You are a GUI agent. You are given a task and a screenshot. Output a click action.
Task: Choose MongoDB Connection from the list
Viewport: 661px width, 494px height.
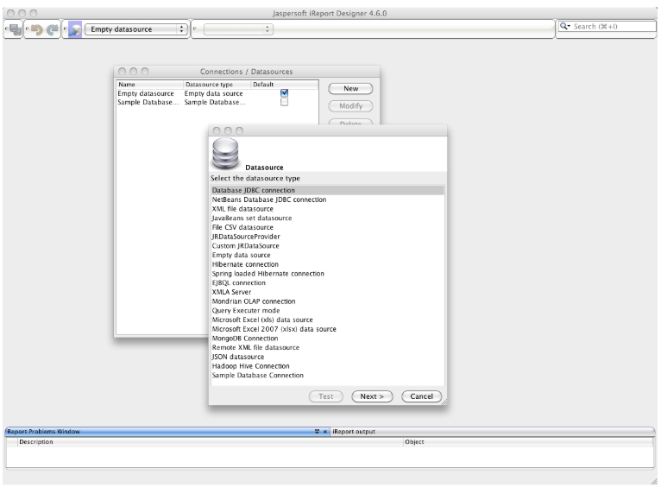point(245,338)
